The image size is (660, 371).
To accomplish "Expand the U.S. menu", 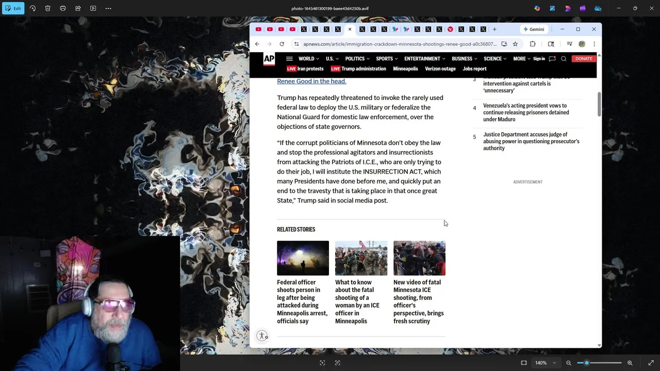I will click(332, 59).
